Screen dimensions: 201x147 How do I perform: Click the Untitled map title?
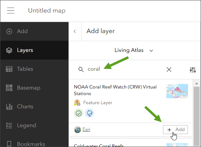click(47, 10)
